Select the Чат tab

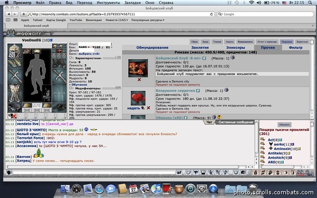click(x=209, y=122)
